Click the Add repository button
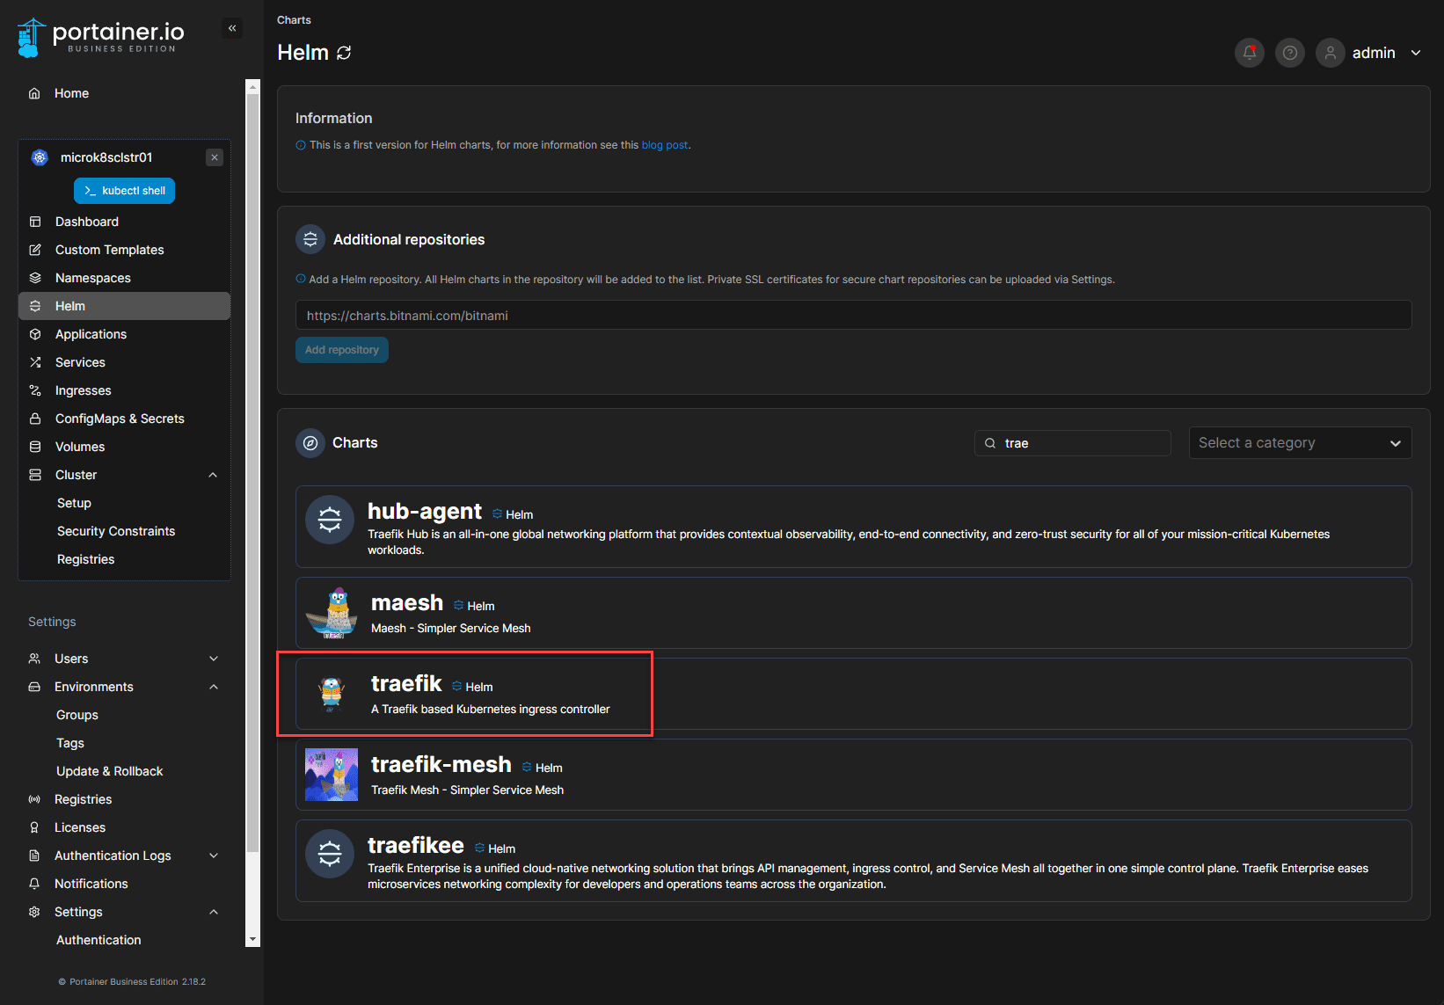Viewport: 1444px width, 1005px height. [x=342, y=350]
